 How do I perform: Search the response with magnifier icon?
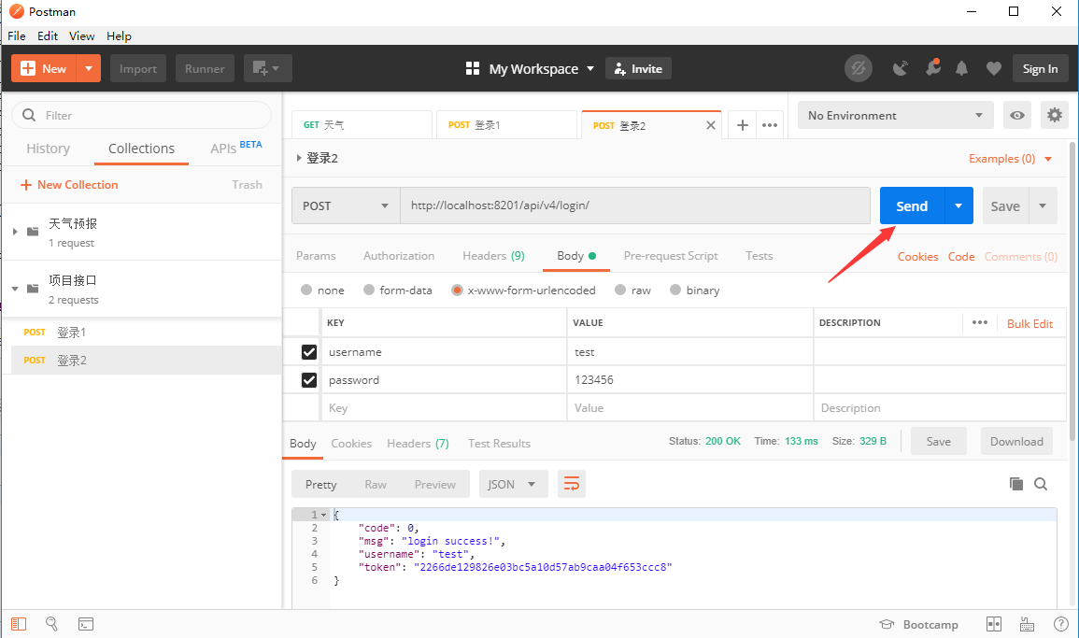1041,484
